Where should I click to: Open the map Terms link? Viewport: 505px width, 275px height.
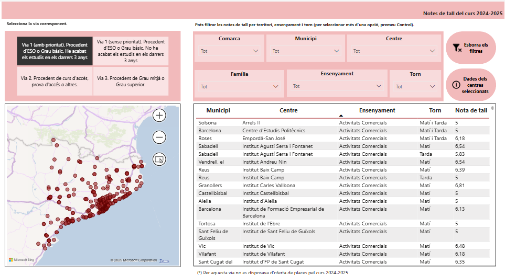point(164,260)
